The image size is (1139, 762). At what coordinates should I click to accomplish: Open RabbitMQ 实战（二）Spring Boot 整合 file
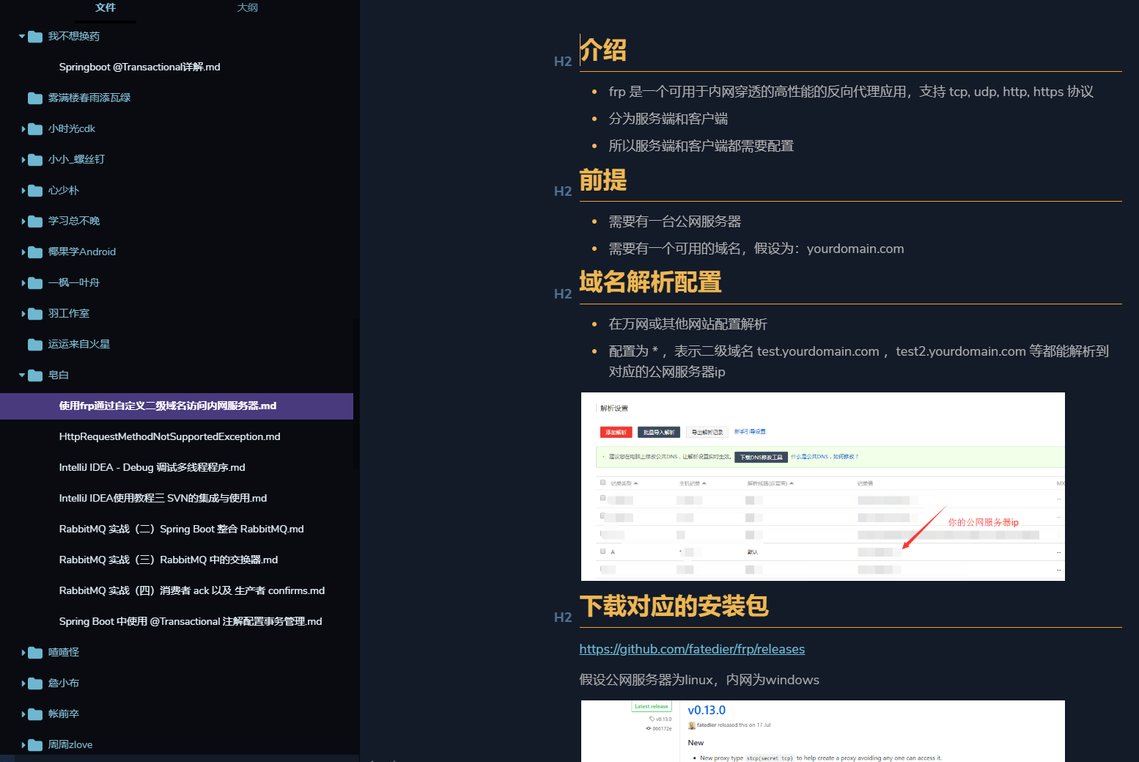pyautogui.click(x=181, y=529)
